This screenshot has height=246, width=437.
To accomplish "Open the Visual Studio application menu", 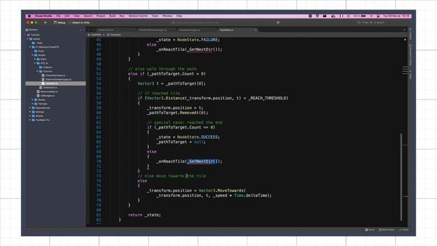I will (43, 16).
